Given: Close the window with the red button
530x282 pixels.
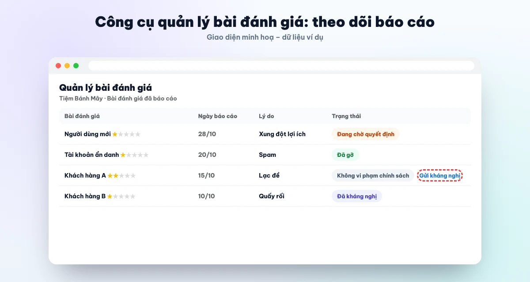Looking at the screenshot, I should (58, 66).
